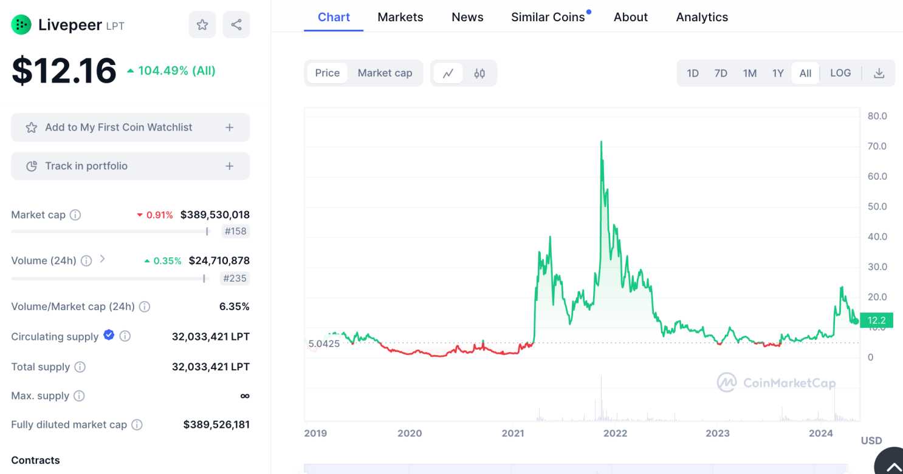This screenshot has height=474, width=903.
Task: Set chart range to 7D
Action: (721, 73)
